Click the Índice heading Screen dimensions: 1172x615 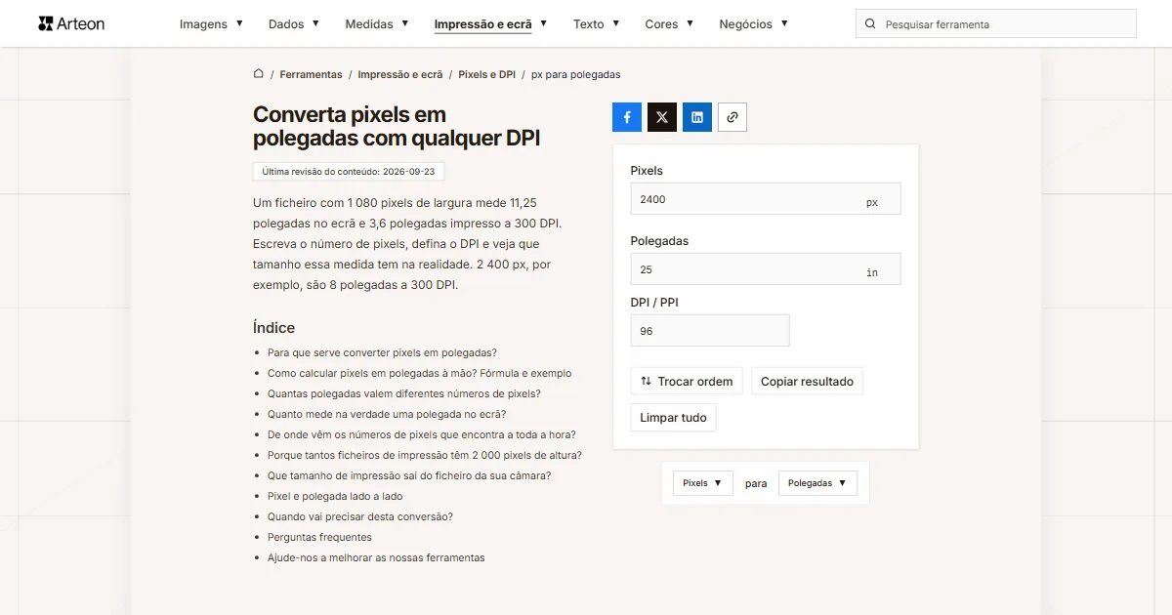pos(273,328)
